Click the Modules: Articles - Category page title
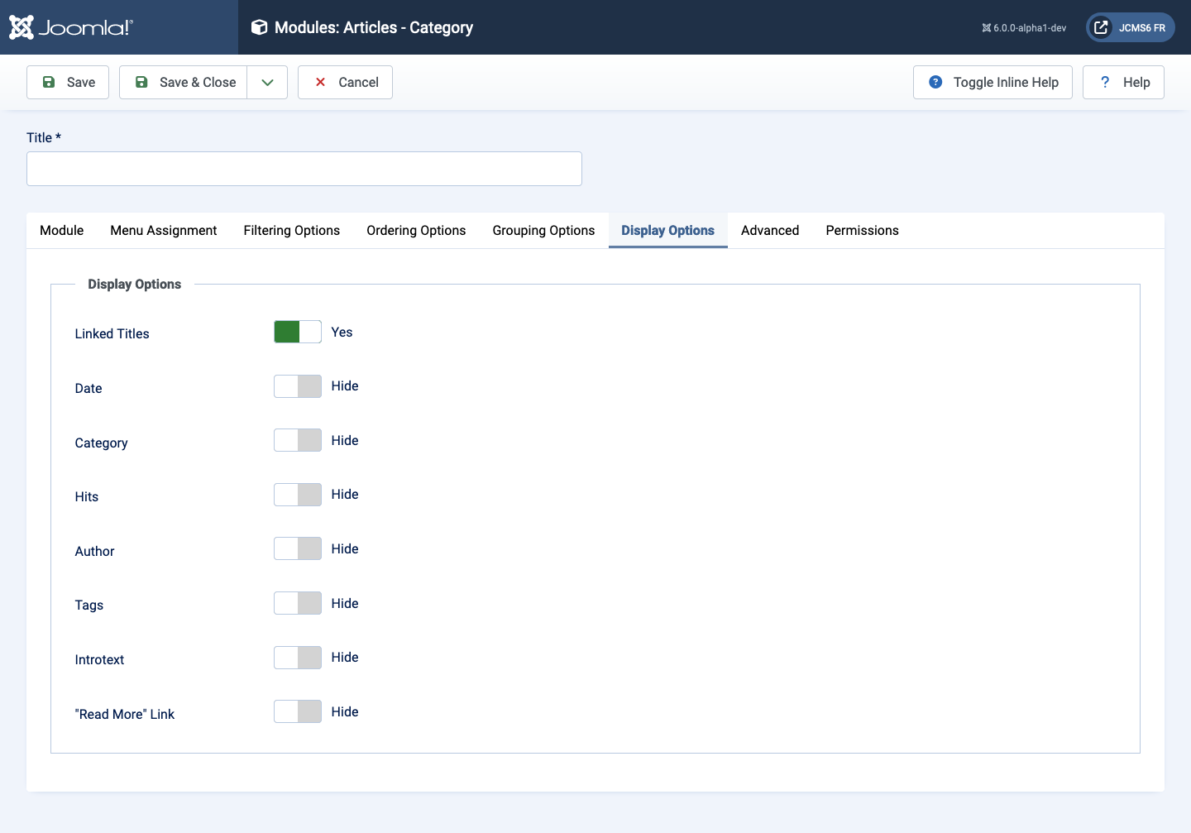This screenshot has width=1191, height=833. tap(374, 27)
